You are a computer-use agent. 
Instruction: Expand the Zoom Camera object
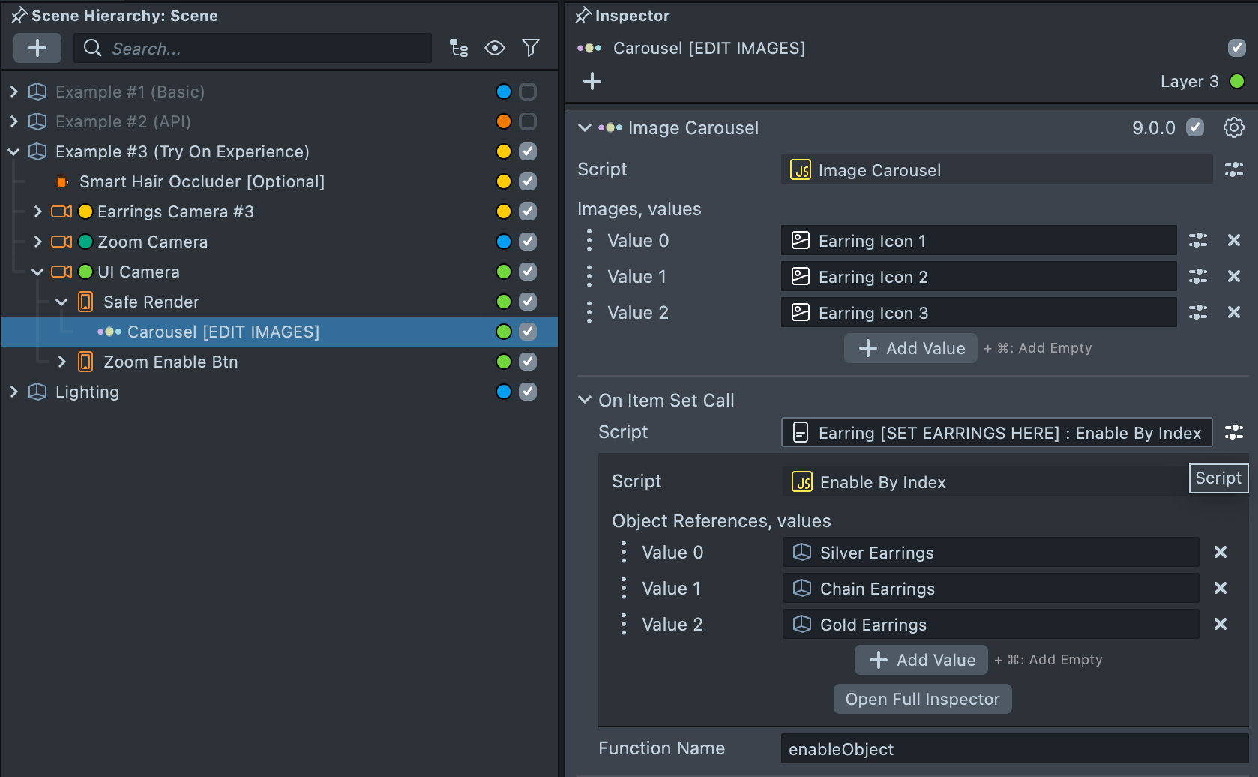click(38, 241)
